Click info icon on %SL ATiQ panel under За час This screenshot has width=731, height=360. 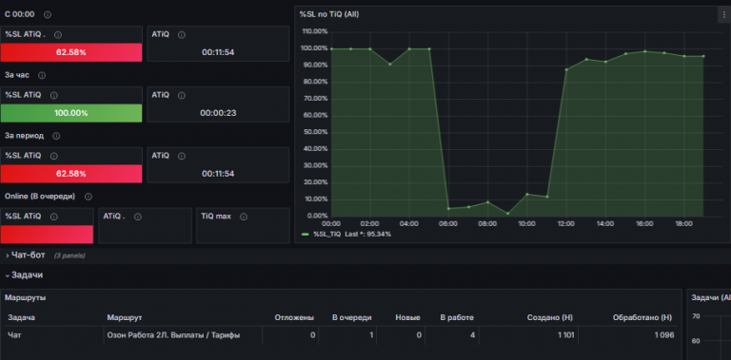(53, 95)
